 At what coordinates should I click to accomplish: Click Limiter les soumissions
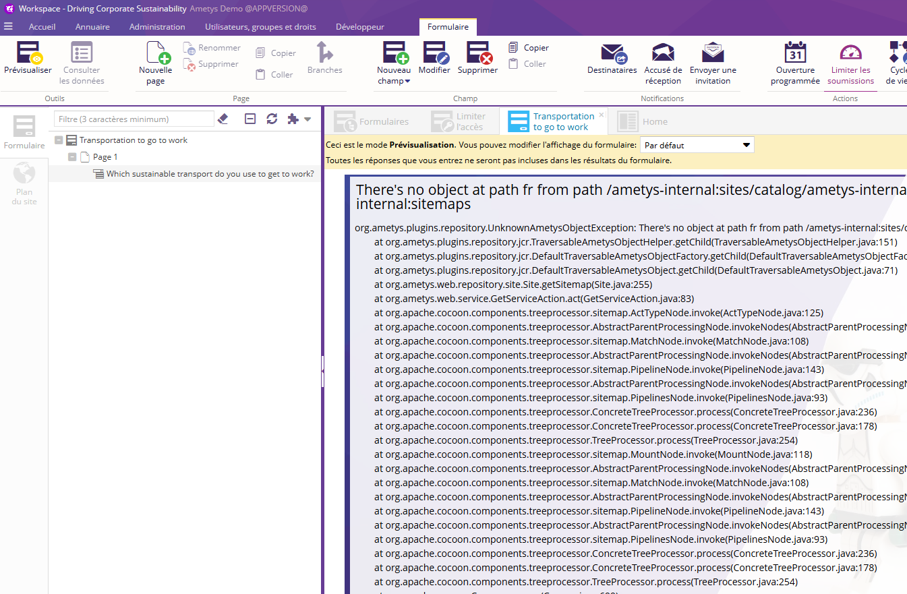click(x=850, y=63)
